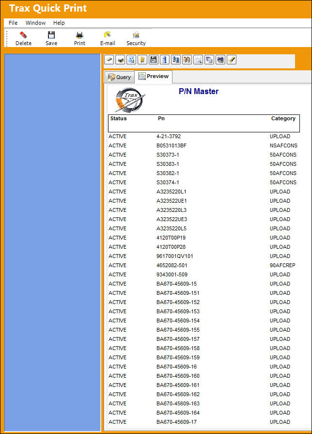
Task: Click the floppy disk PW save icon
Action: 154,60
